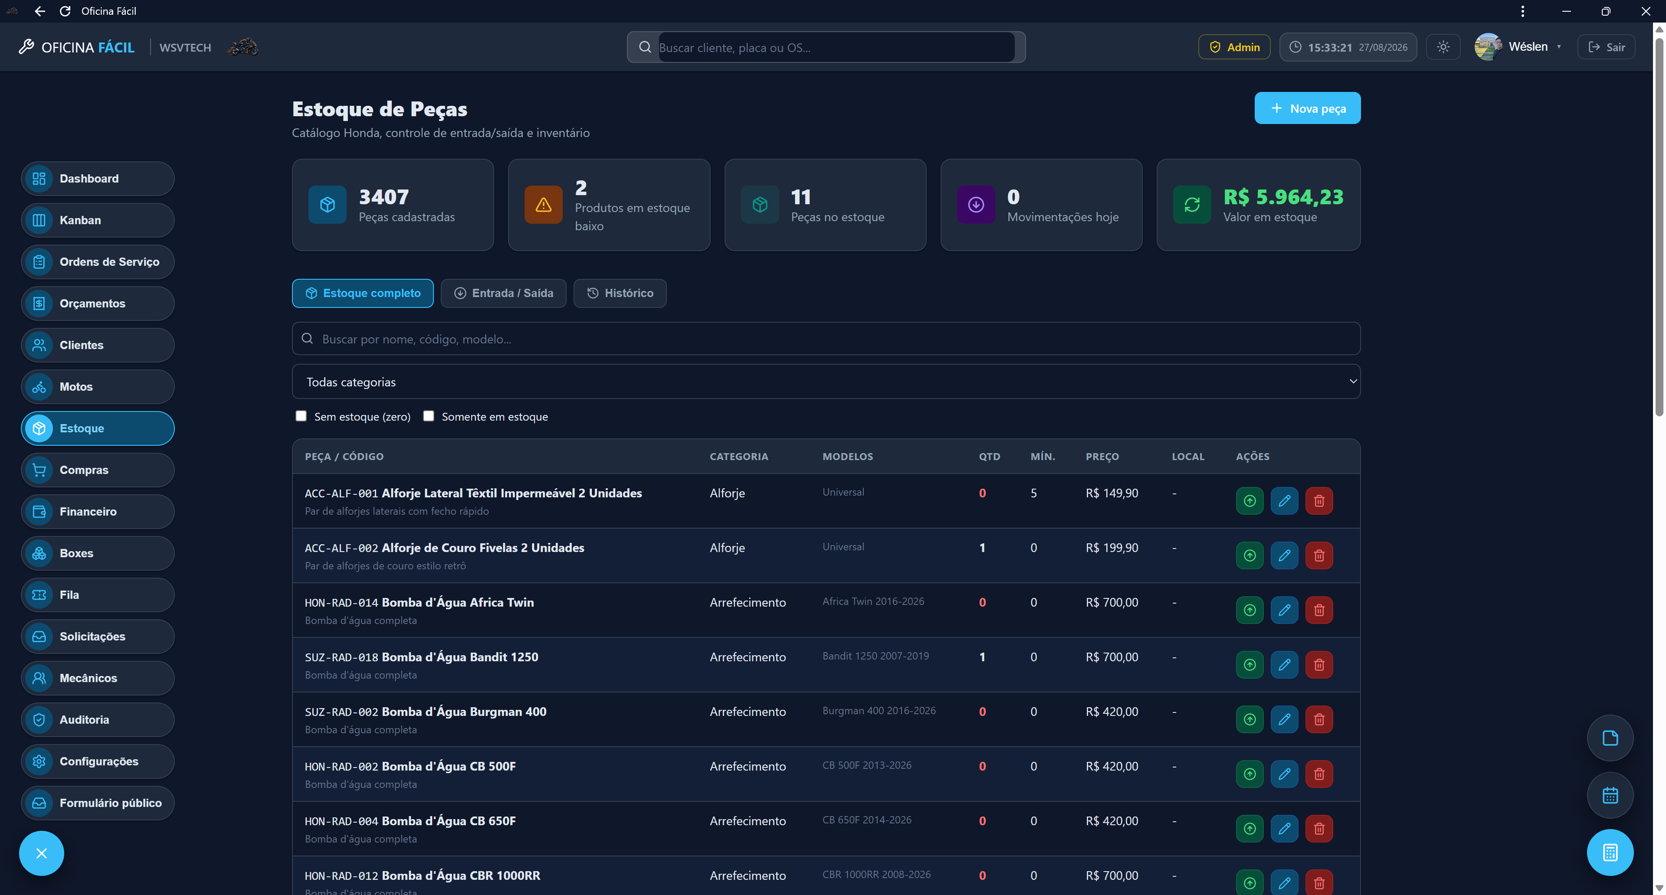Select the Estoque completo tab
This screenshot has width=1666, height=895.
pos(363,294)
